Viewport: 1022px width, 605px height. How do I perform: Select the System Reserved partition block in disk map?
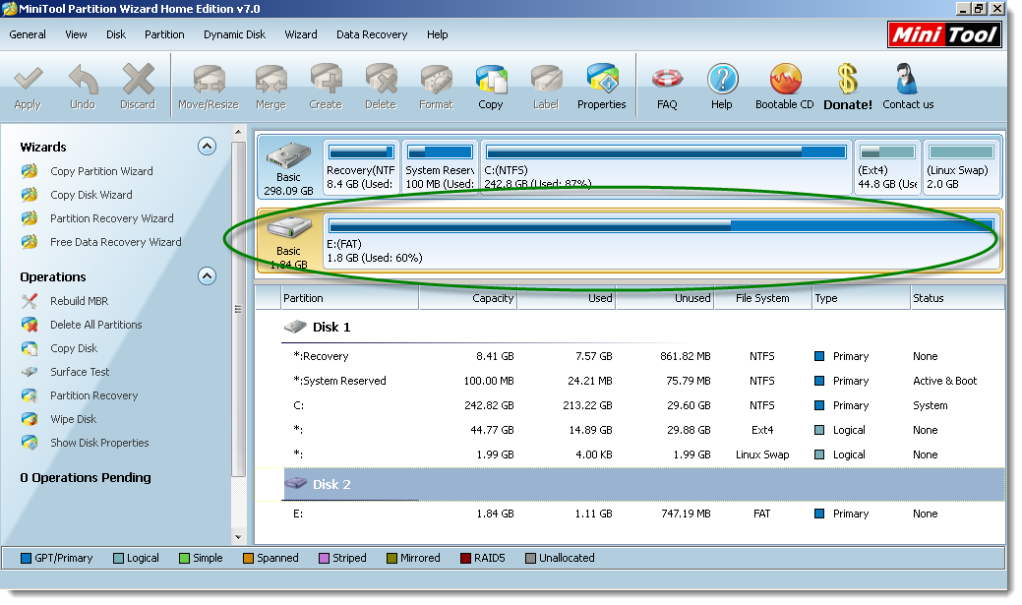coord(440,167)
